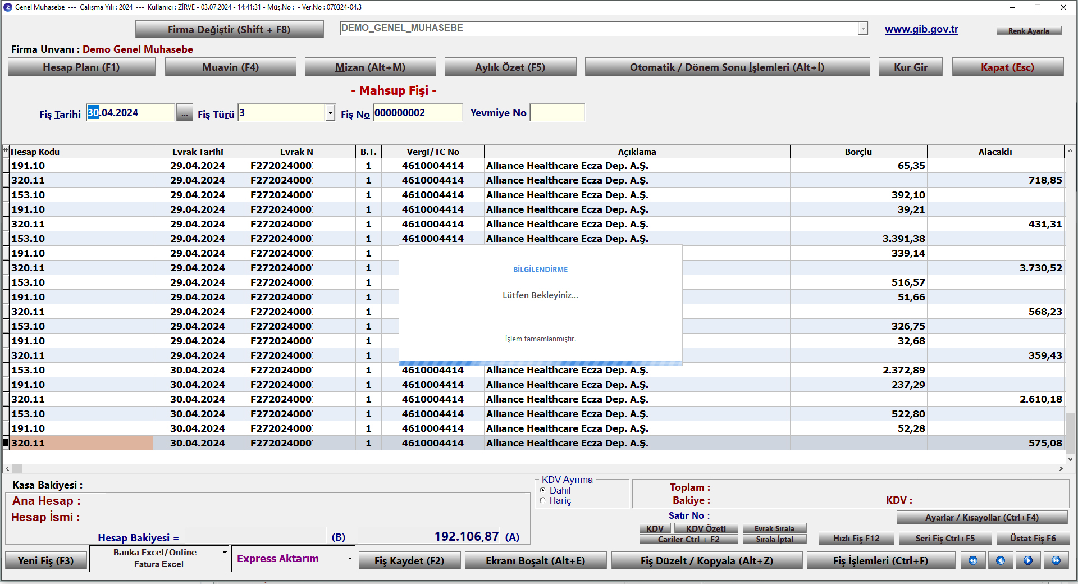This screenshot has width=1078, height=584.
Task: Open the date picker beside Fiş Tarihi
Action: click(x=184, y=113)
